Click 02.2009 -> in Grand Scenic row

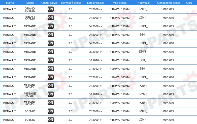(x=95, y=9)
